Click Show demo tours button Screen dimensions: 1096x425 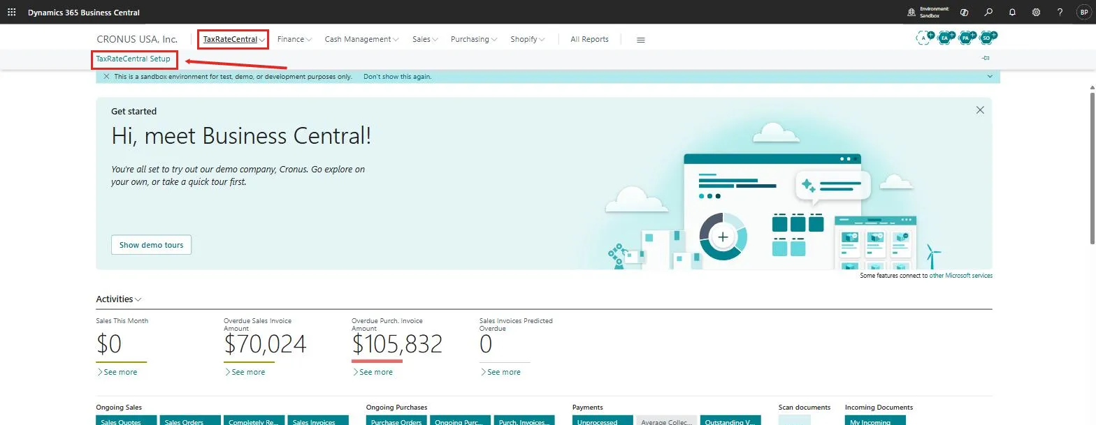[x=151, y=245]
